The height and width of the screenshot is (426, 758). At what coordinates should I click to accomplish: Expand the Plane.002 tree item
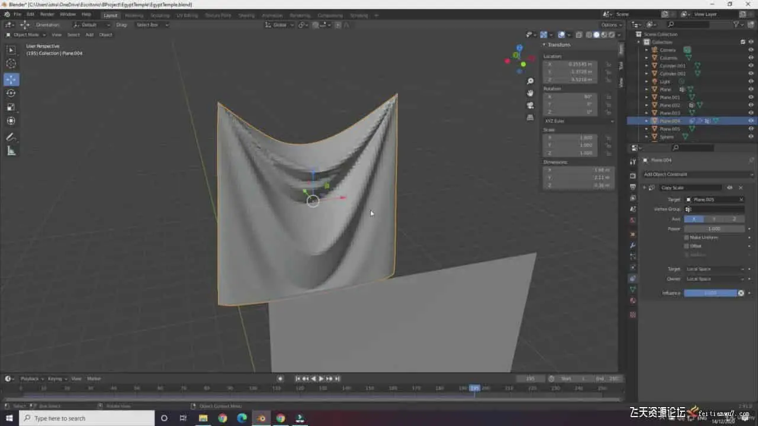647,105
